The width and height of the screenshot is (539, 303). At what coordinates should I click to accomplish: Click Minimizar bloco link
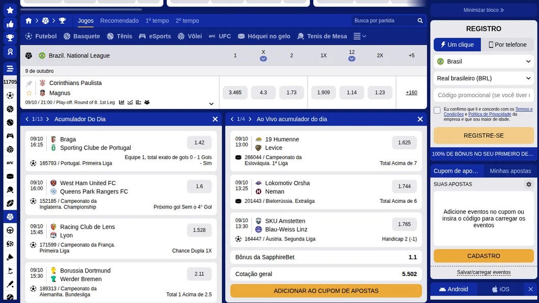(x=484, y=10)
